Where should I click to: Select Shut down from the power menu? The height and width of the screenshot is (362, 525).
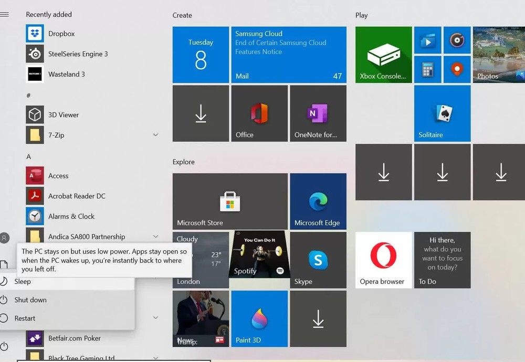tap(67, 300)
